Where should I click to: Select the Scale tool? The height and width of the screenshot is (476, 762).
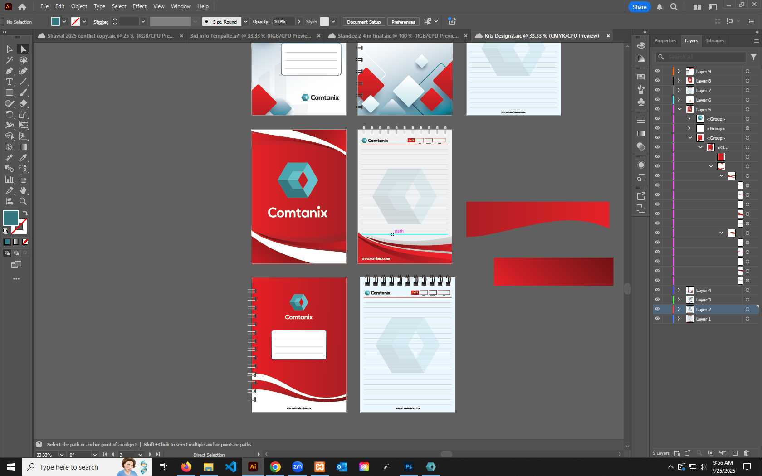tap(23, 114)
